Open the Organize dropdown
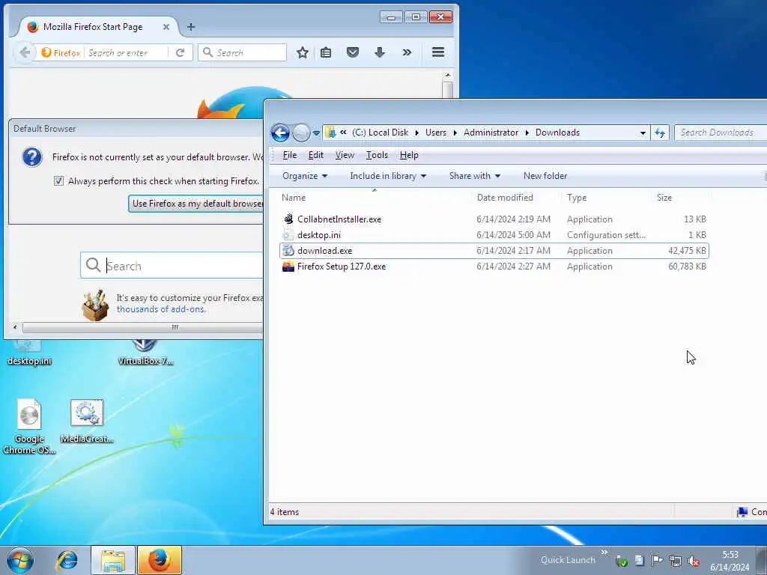Image resolution: width=767 pixels, height=575 pixels. (305, 176)
